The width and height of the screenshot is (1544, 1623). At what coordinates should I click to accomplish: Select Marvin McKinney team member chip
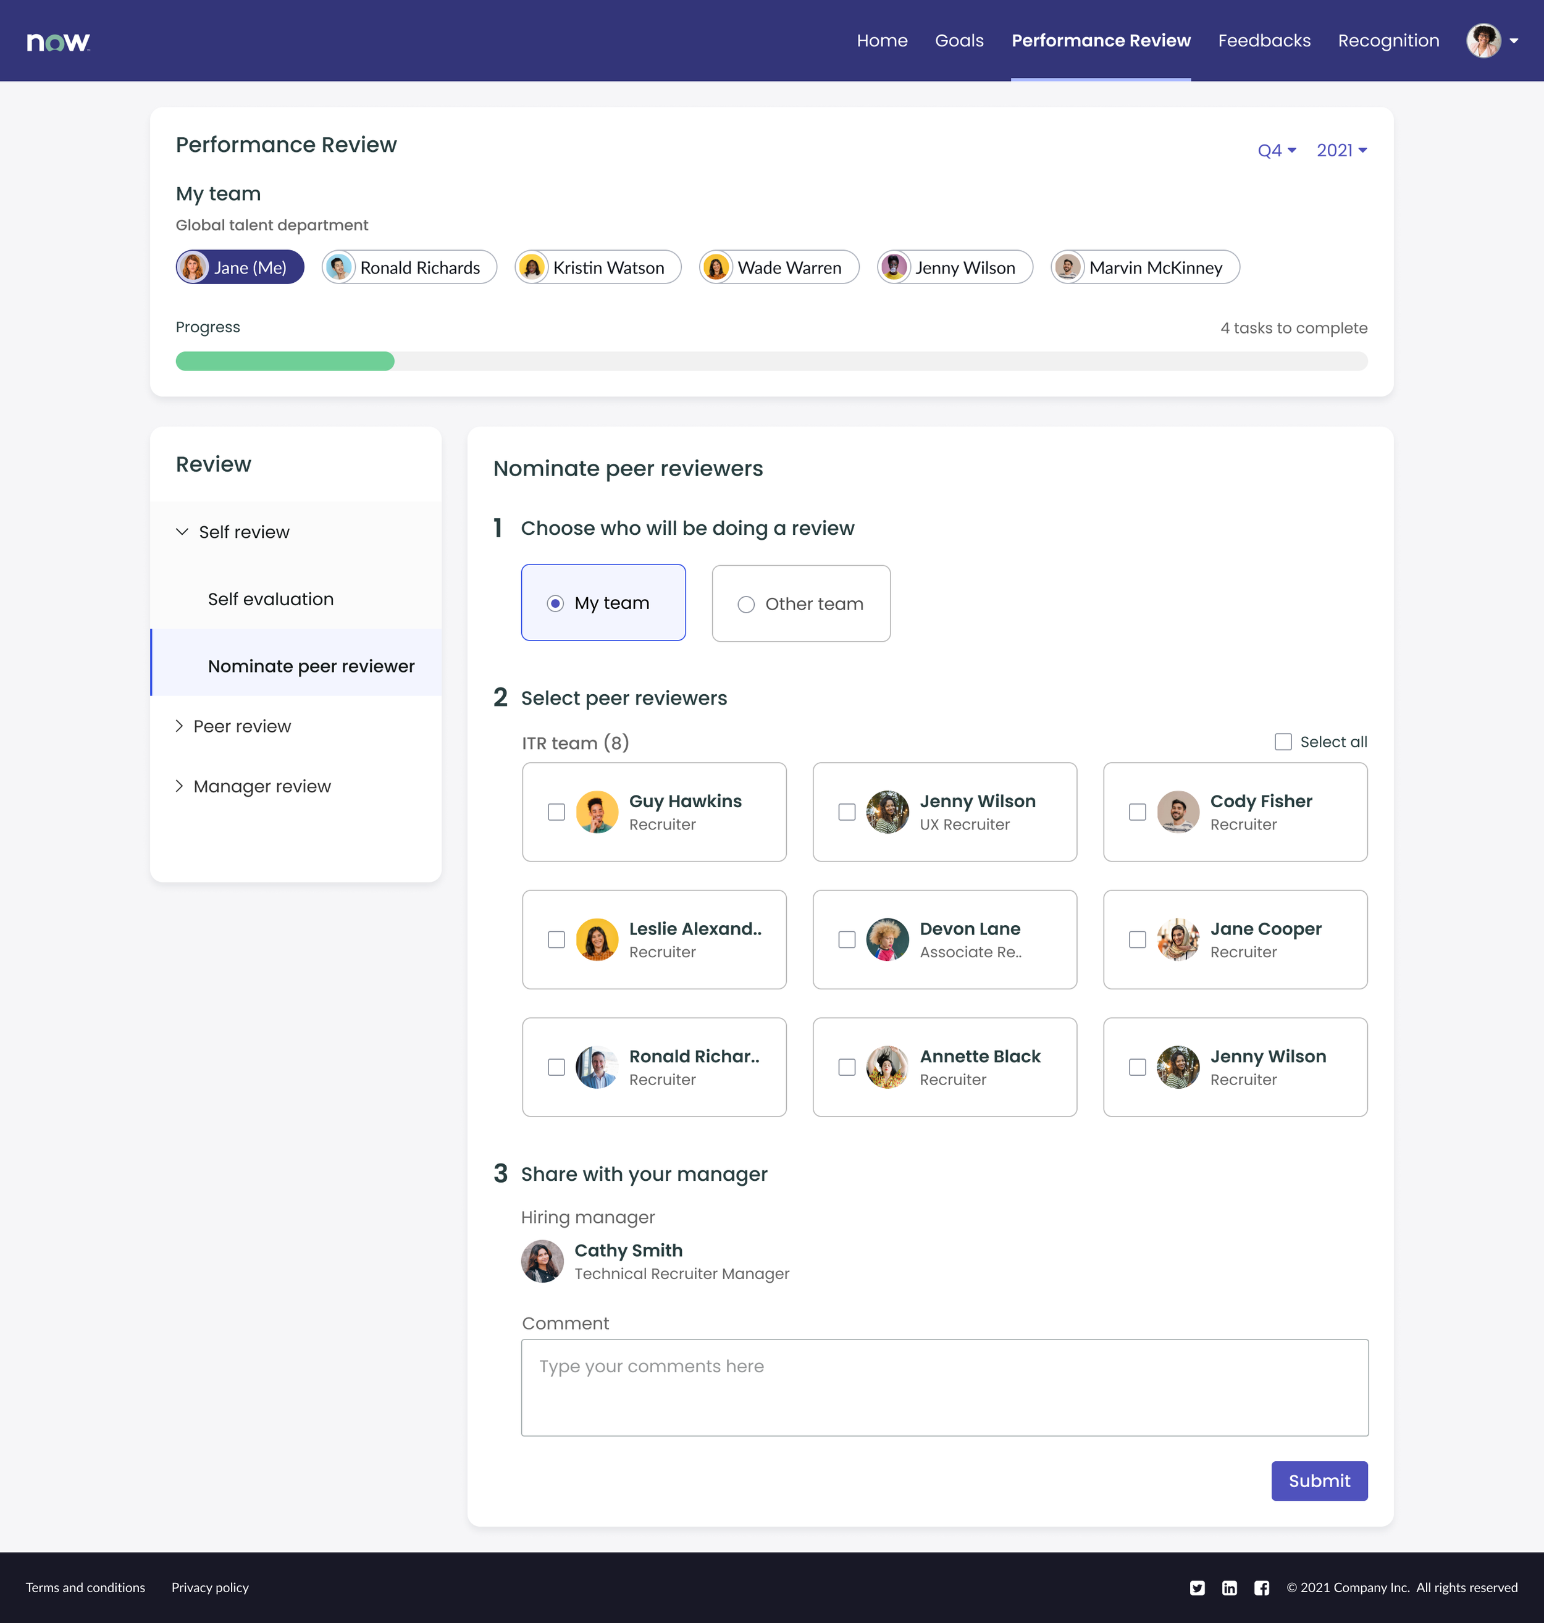tap(1145, 267)
